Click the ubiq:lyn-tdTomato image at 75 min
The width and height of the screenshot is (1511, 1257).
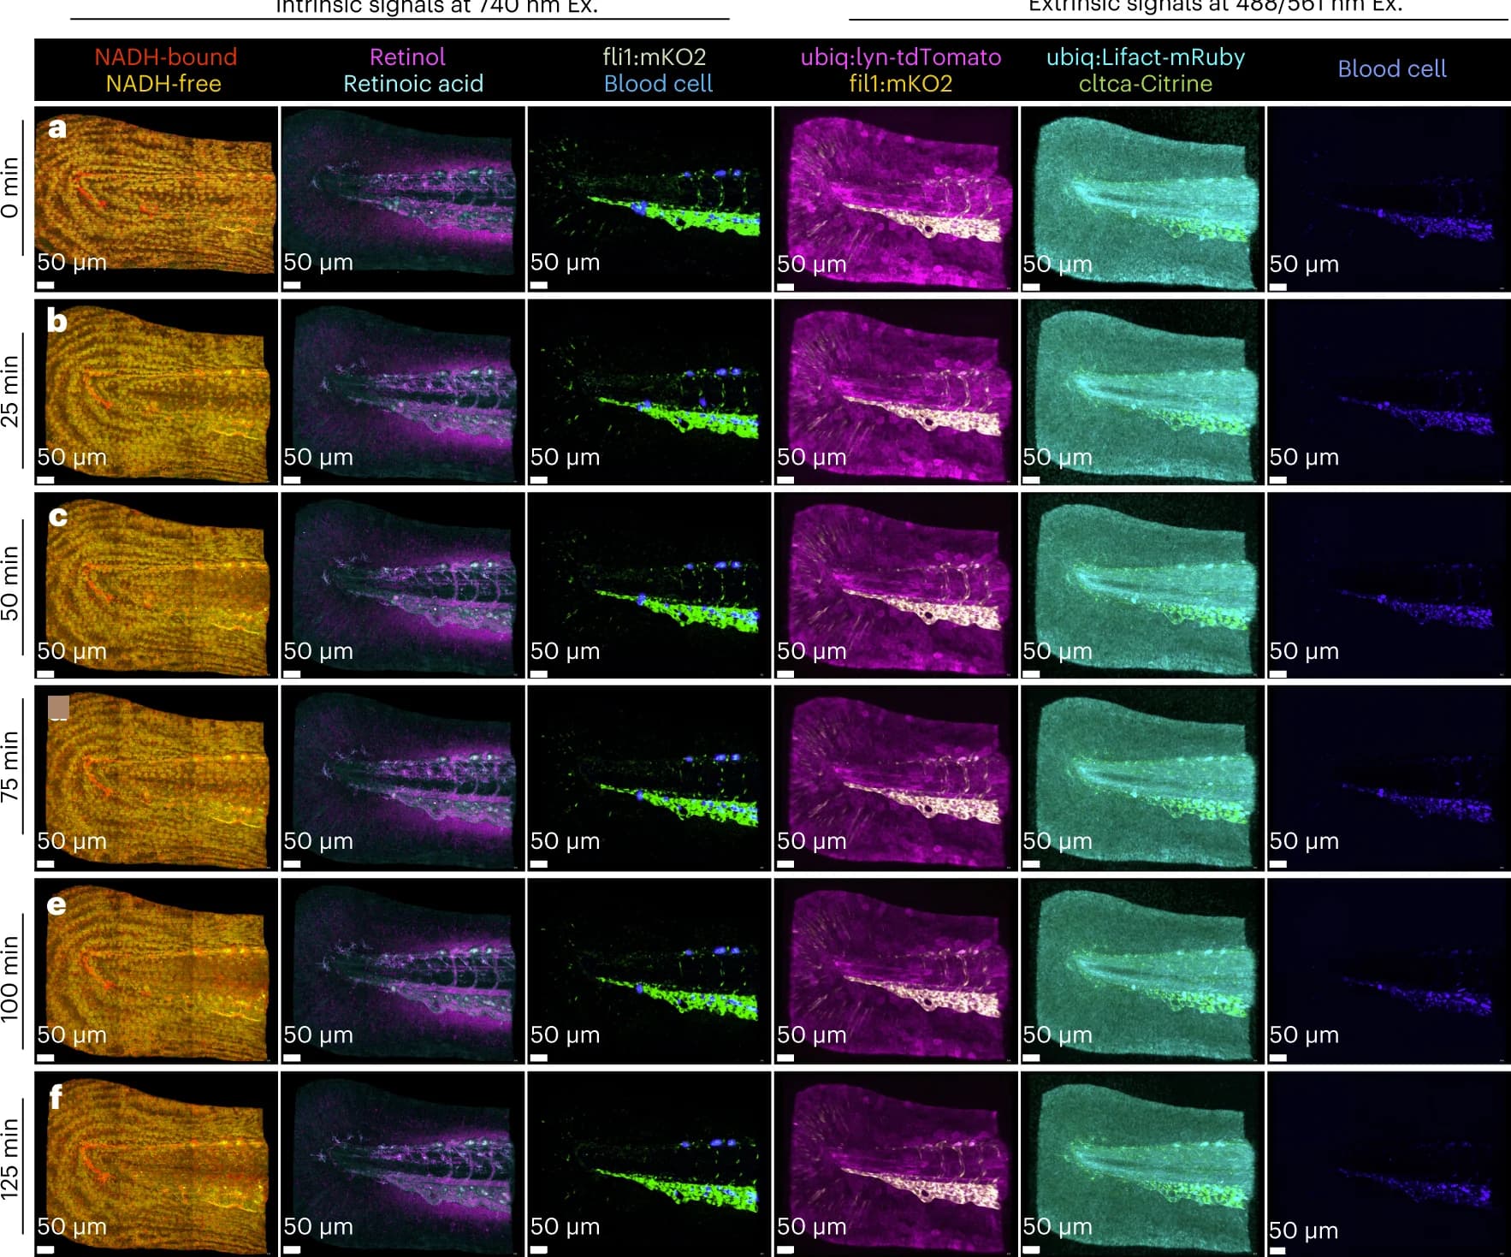[x=896, y=778]
